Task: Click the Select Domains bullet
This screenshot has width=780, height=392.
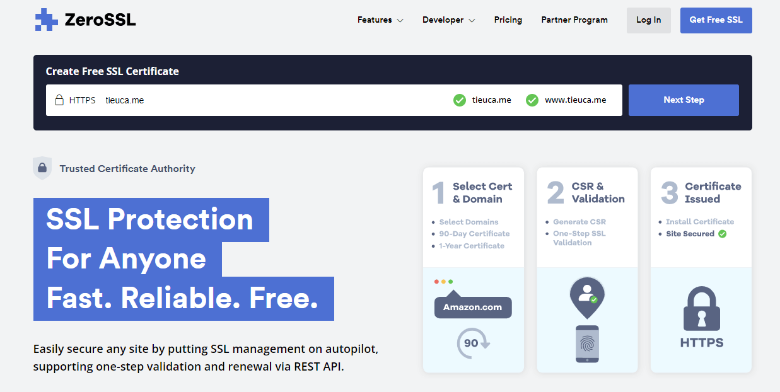Action: (469, 222)
